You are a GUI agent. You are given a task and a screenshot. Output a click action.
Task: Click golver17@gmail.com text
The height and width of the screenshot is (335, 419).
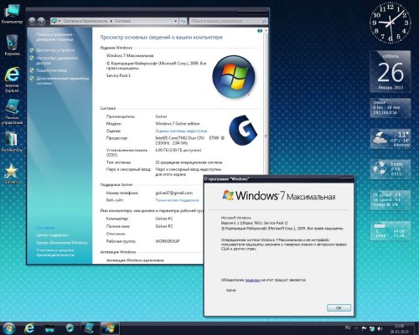(173, 193)
